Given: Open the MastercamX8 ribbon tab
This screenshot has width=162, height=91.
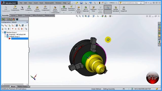Looking at the screenshot, I should coord(49,15).
